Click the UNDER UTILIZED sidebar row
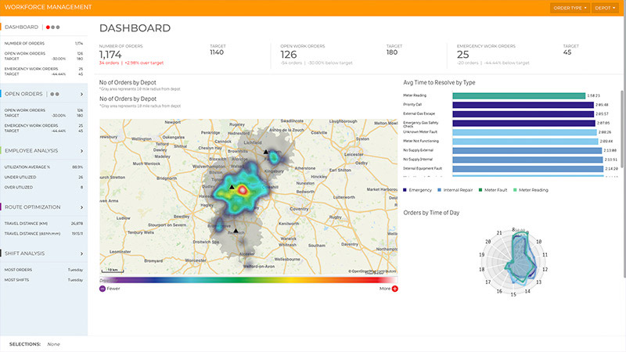Screen dimensions: 626x352 pos(44,178)
